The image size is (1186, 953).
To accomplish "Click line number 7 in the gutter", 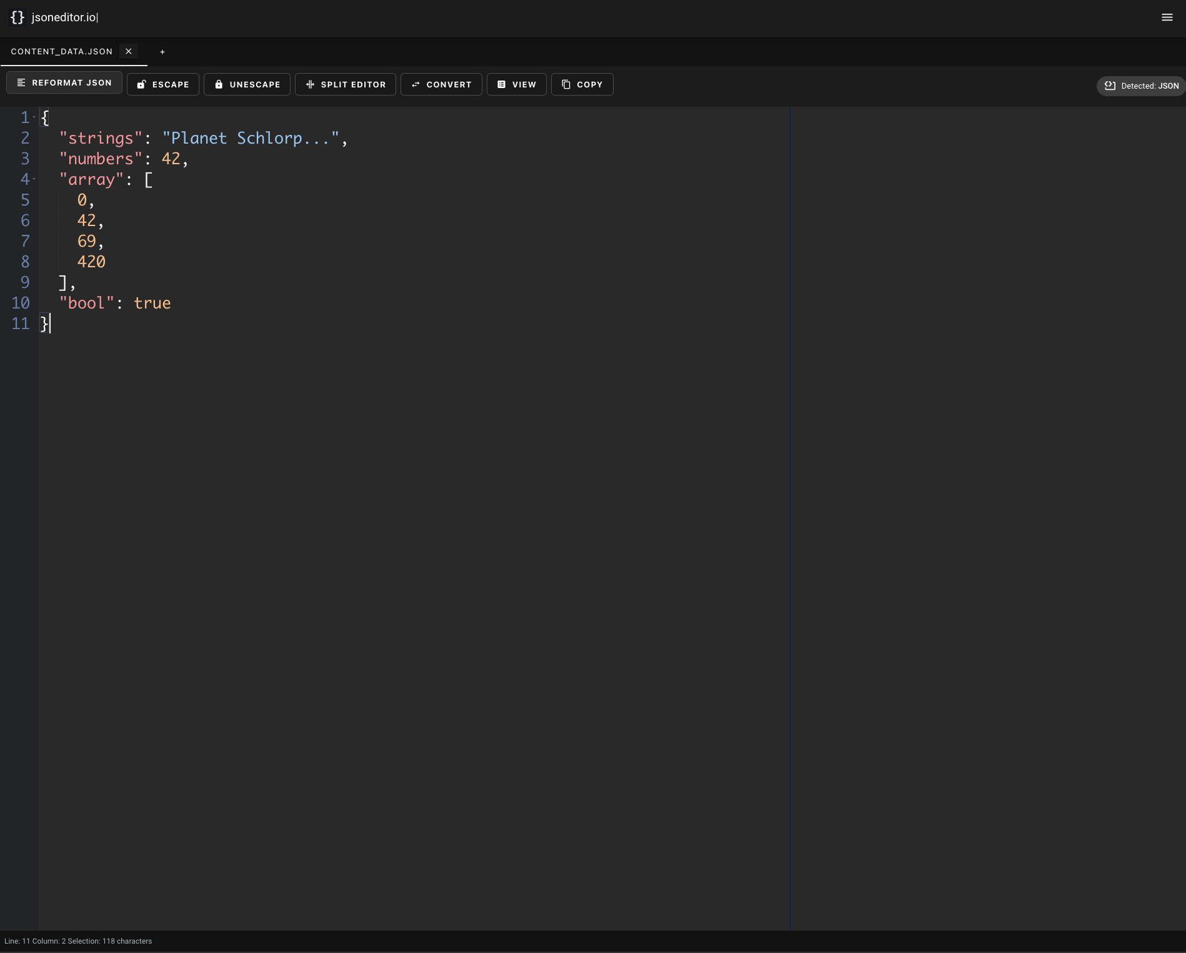I will tap(25, 241).
